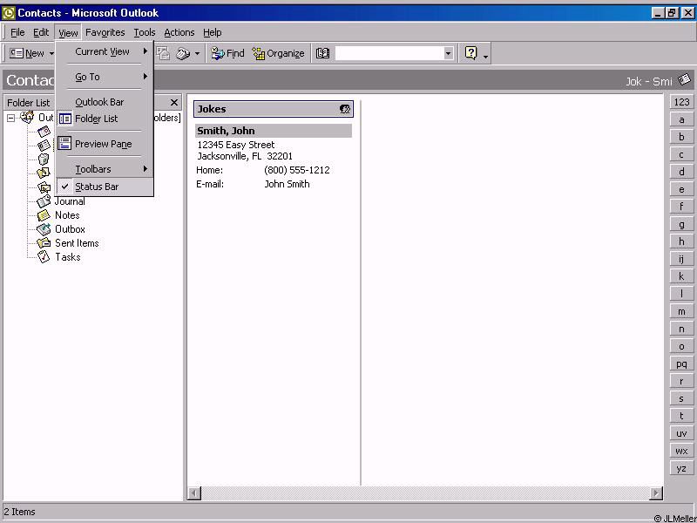The height and width of the screenshot is (523, 697).
Task: Open the Tasks folder
Action: pyautogui.click(x=68, y=257)
